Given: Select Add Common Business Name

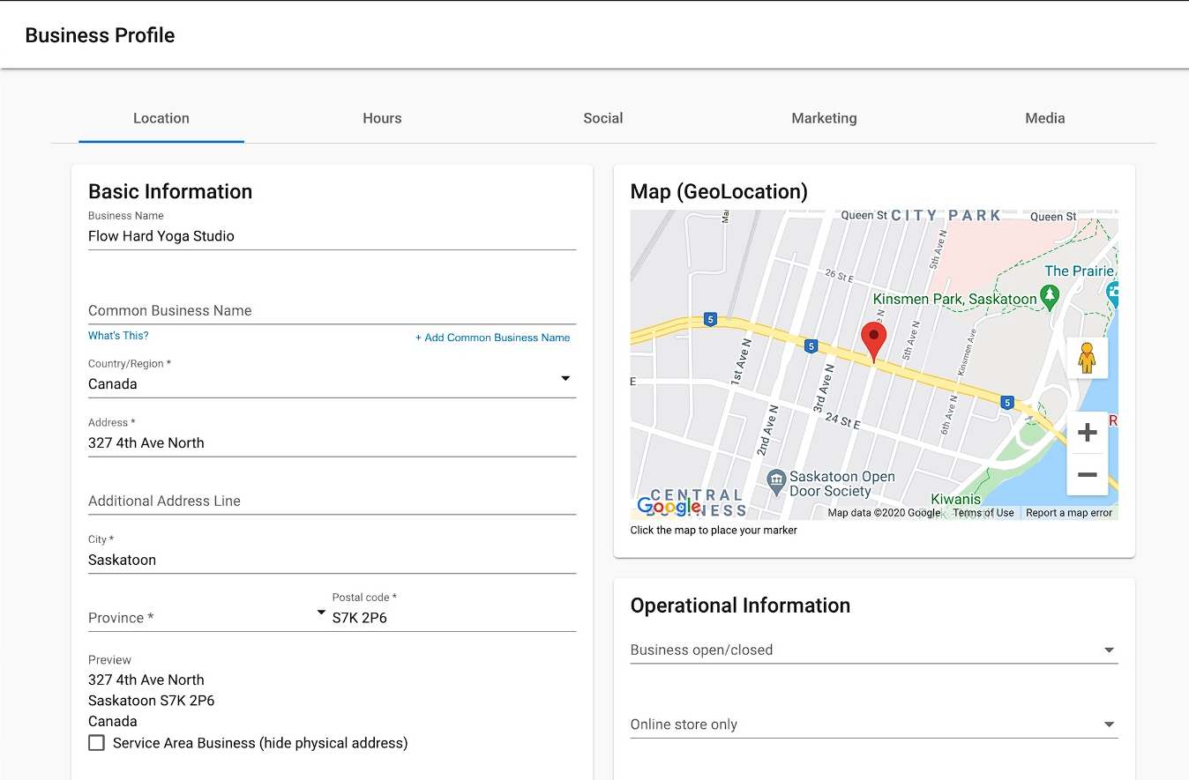Looking at the screenshot, I should 492,338.
